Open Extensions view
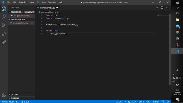 4,42
